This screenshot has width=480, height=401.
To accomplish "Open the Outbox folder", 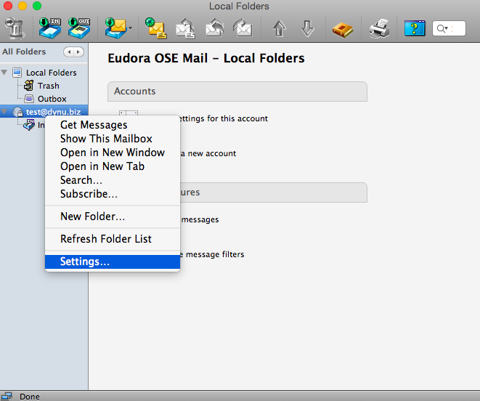I will pos(52,99).
